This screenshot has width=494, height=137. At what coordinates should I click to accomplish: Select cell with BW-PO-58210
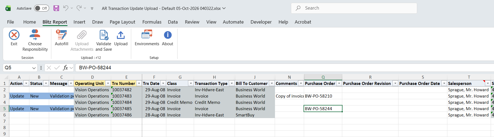pos(323,96)
